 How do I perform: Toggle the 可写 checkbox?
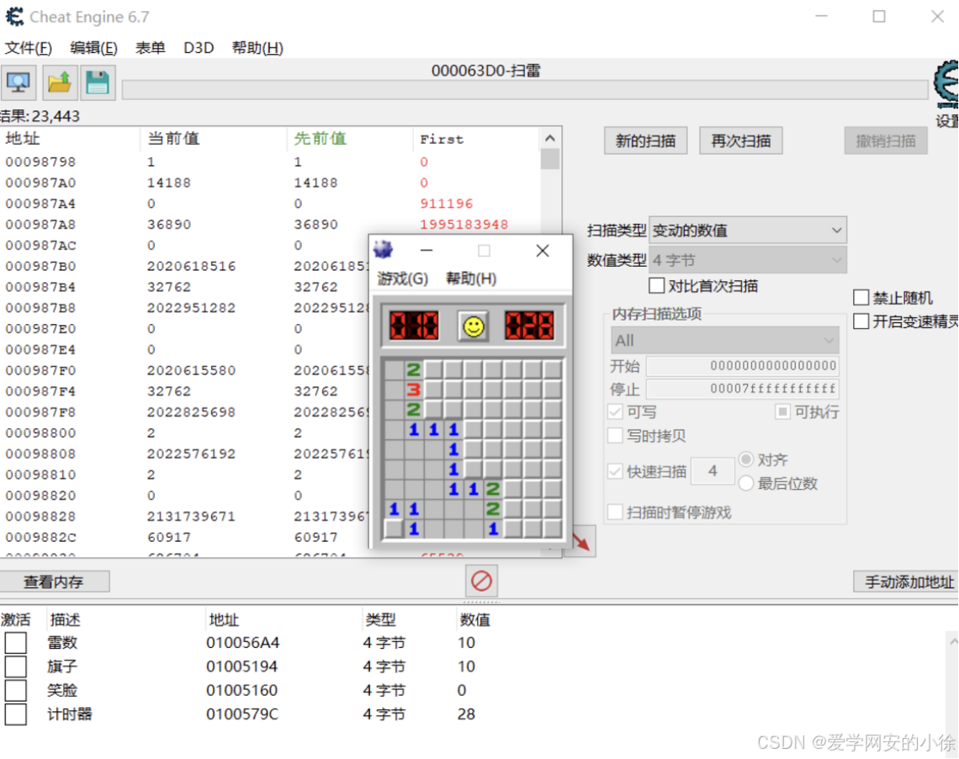point(615,411)
